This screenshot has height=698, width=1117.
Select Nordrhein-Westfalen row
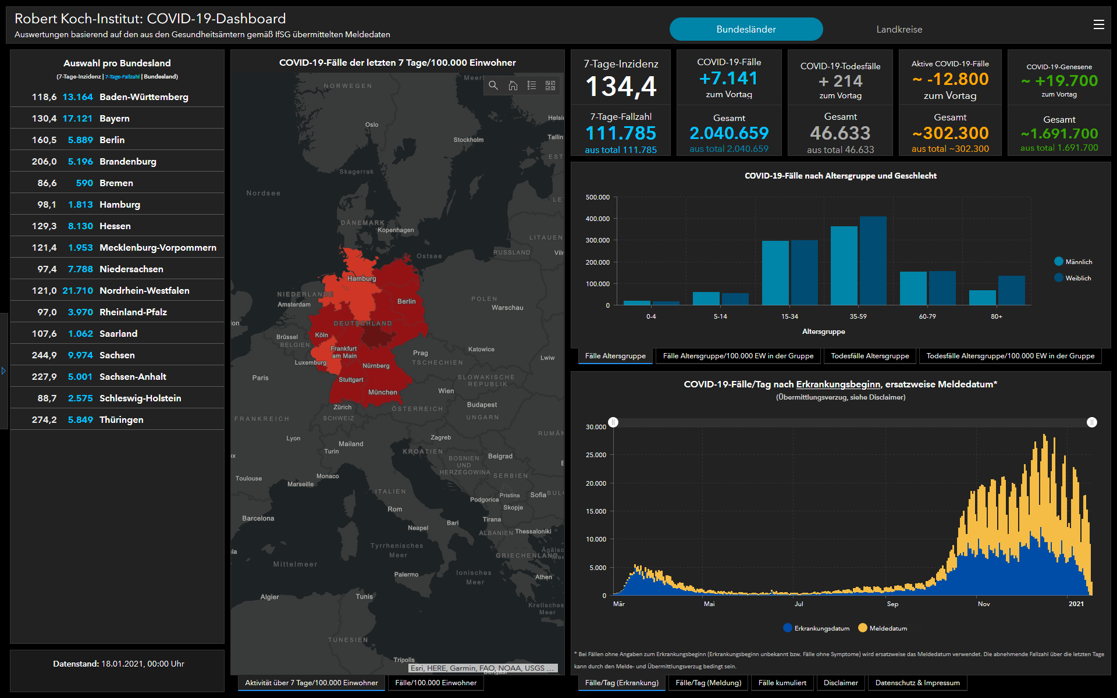(x=117, y=290)
